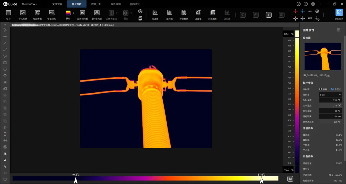Switch to the 视频分析 tab
Screen dimensions: 346x184
tap(96, 4)
